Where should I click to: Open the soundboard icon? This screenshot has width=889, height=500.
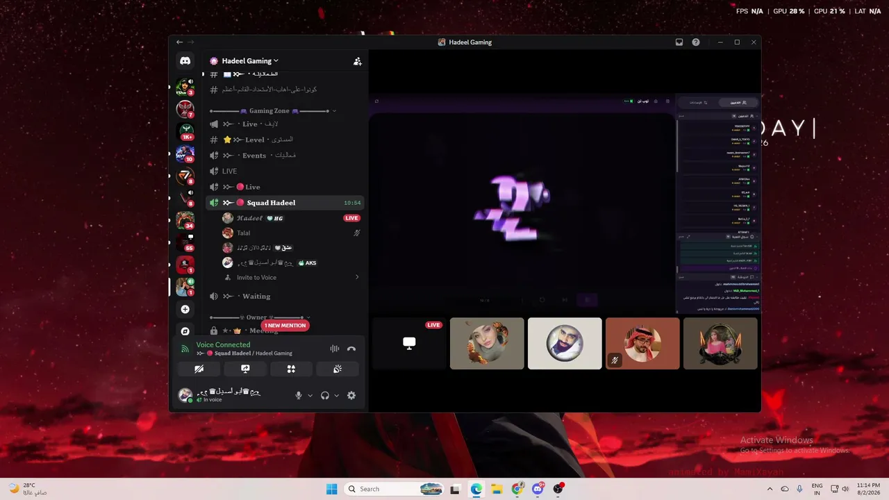tap(338, 369)
